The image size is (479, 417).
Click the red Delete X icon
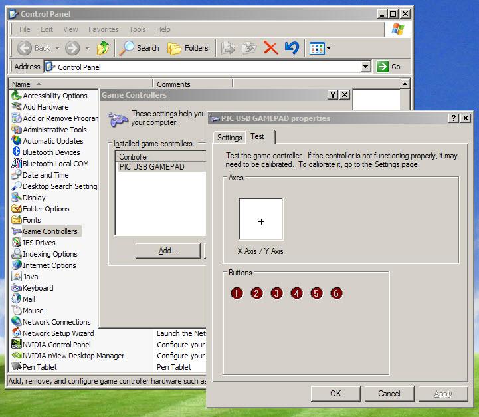coord(270,48)
